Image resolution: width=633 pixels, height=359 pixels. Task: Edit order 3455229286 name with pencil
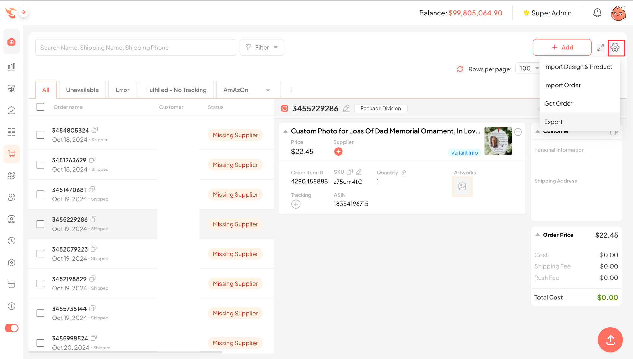346,108
